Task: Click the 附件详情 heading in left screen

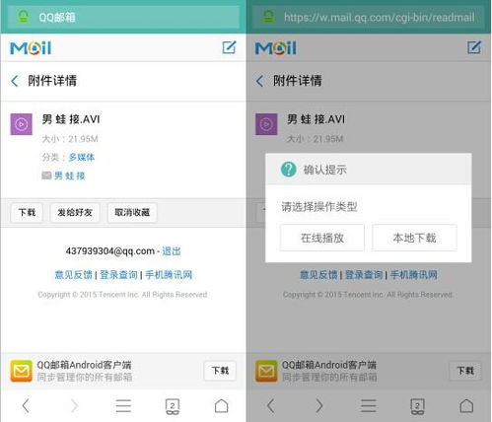Action: (x=52, y=81)
